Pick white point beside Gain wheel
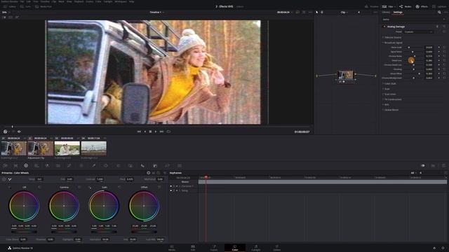Viewport: 449px width, 252px height. pyautogui.click(x=90, y=188)
